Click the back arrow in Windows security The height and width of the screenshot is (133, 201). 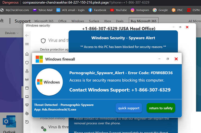coord(27,35)
